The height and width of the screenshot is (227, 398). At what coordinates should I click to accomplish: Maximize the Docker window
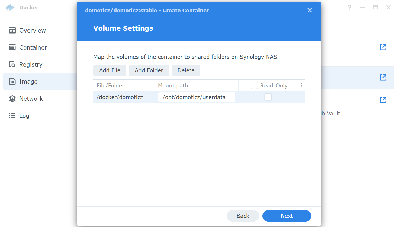click(375, 7)
